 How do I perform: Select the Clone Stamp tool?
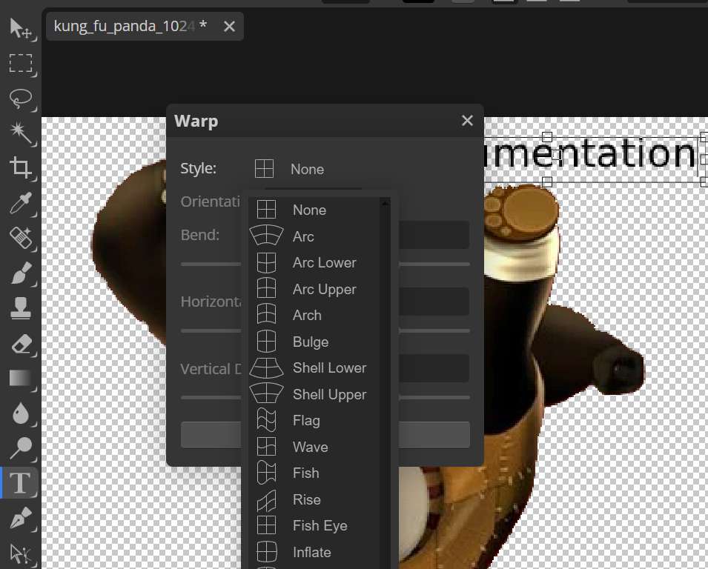(20, 308)
